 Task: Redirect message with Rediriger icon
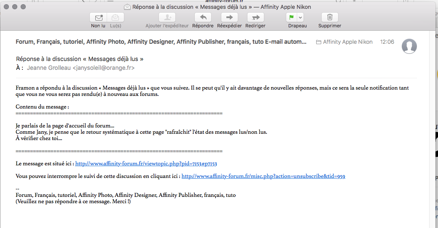pos(255,18)
